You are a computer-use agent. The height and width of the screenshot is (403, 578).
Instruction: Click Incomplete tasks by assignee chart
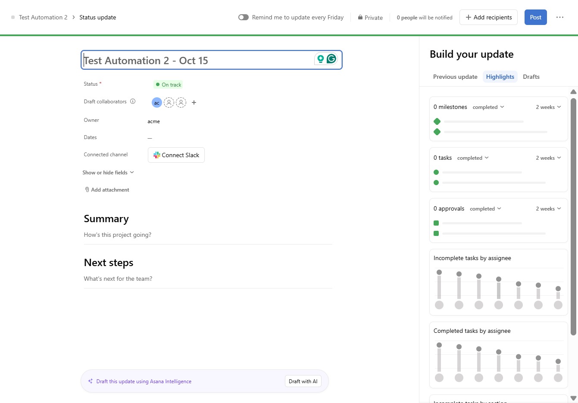coord(498,282)
